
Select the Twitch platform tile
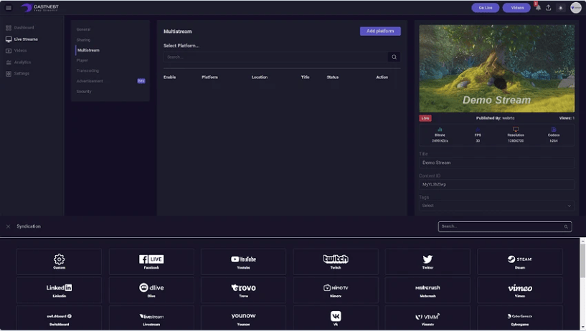pos(336,262)
